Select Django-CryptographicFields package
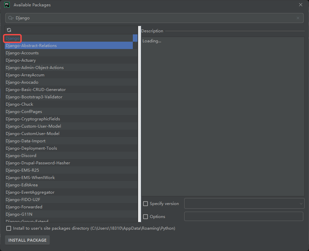 point(71,119)
